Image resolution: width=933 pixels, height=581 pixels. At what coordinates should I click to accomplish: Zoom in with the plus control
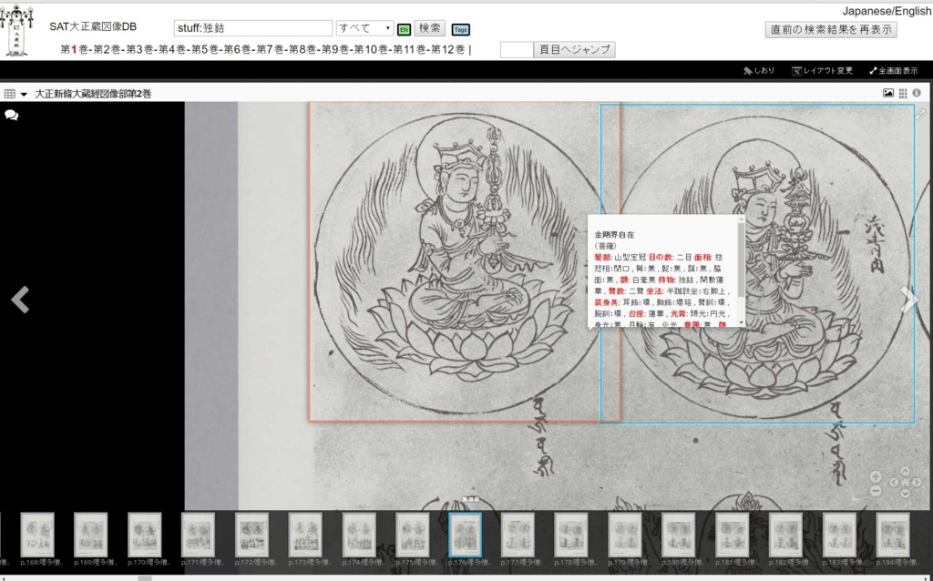876,476
